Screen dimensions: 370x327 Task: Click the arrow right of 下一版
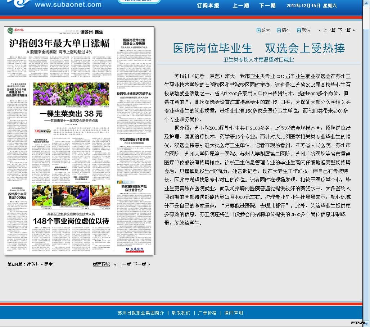[x=149, y=265]
